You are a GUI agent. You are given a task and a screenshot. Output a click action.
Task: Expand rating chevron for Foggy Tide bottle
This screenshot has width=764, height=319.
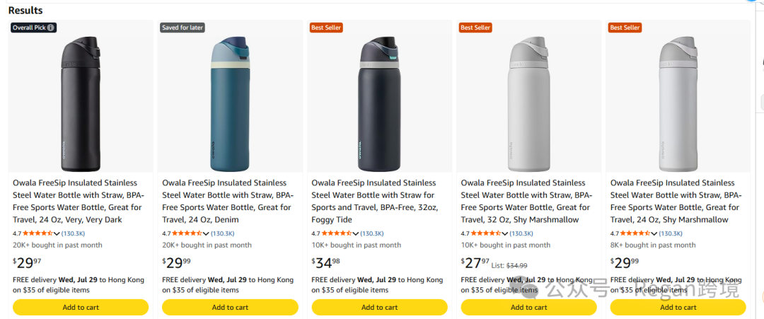356,234
